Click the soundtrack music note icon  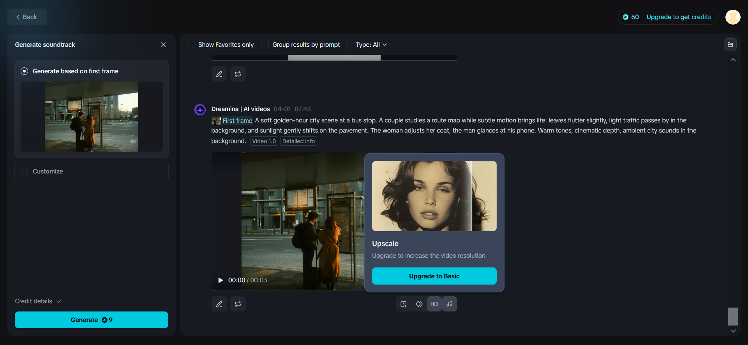(450, 304)
